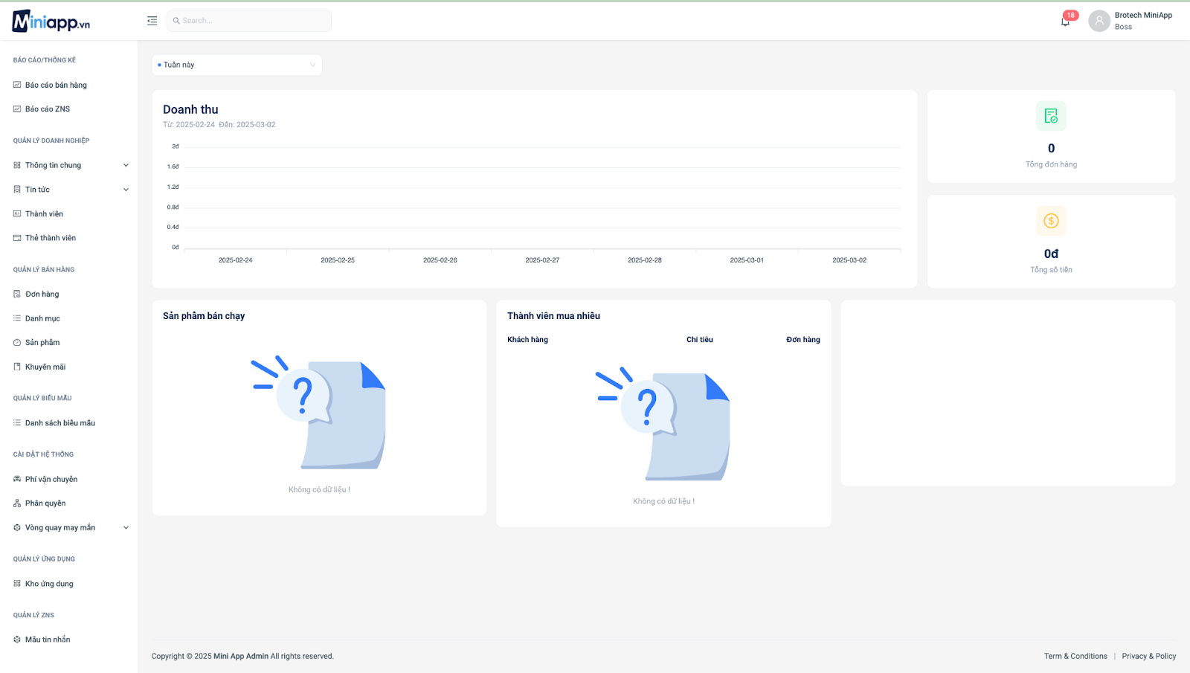Click the user avatar icon
The width and height of the screenshot is (1190, 673).
[1099, 21]
